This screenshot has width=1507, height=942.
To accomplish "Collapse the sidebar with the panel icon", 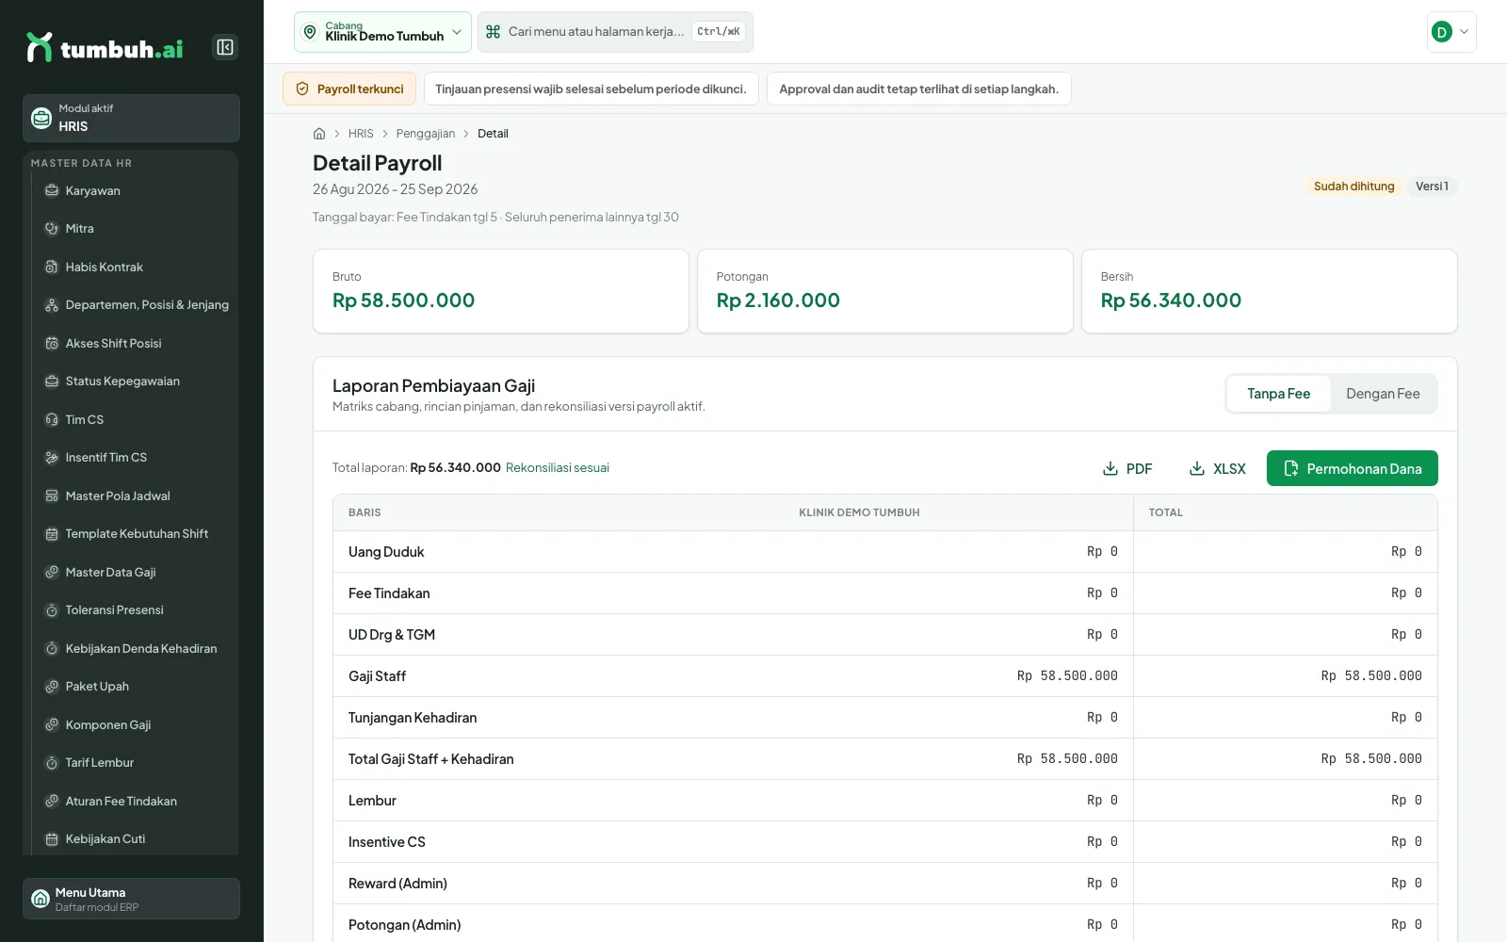I will tap(225, 47).
